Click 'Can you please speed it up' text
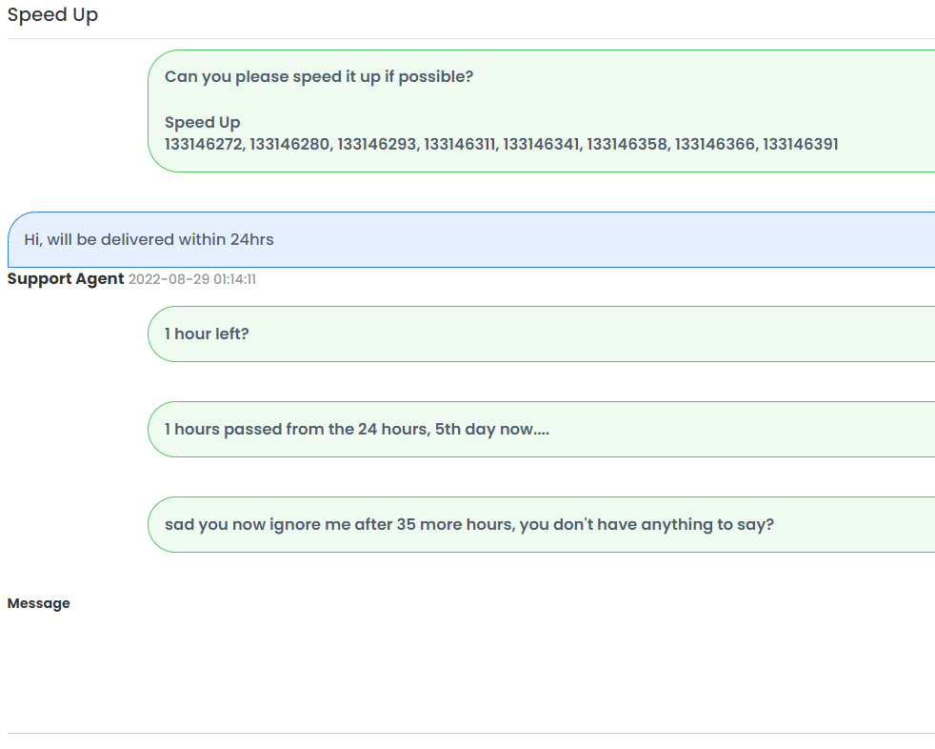The image size is (935, 749). tap(319, 77)
